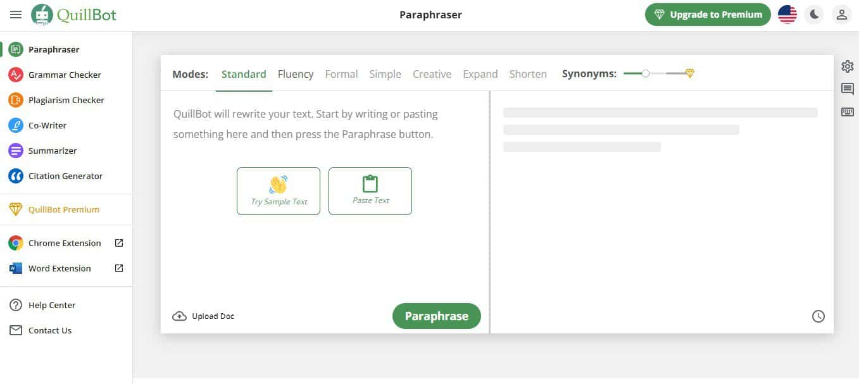This screenshot has height=384, width=859.
Task: Open the history clock icon
Action: pyautogui.click(x=818, y=316)
